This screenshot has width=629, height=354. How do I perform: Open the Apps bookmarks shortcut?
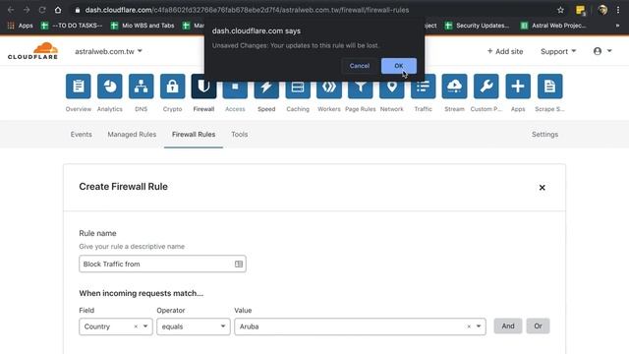20,26
